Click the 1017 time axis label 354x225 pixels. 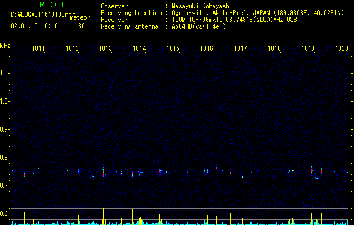240,48
